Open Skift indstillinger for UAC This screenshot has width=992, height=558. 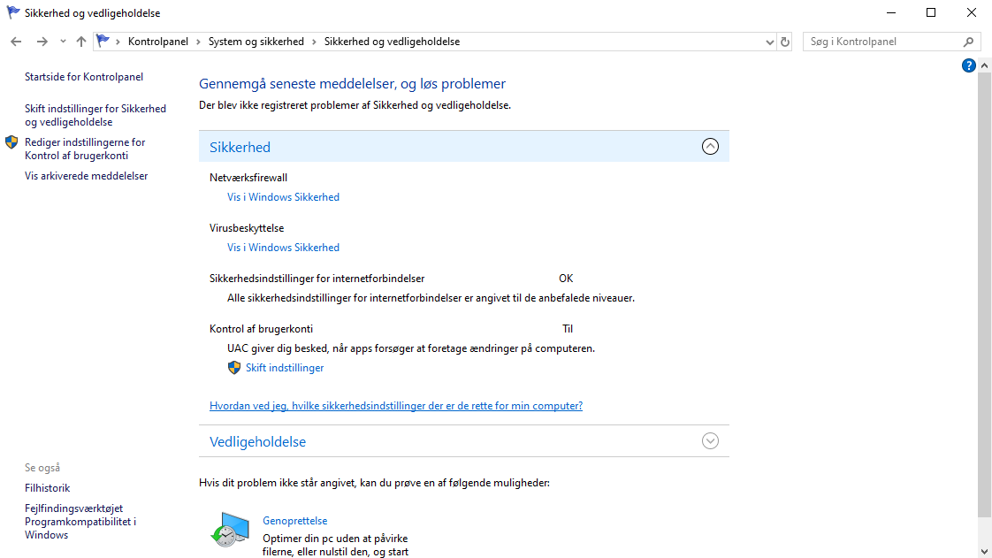click(x=285, y=368)
